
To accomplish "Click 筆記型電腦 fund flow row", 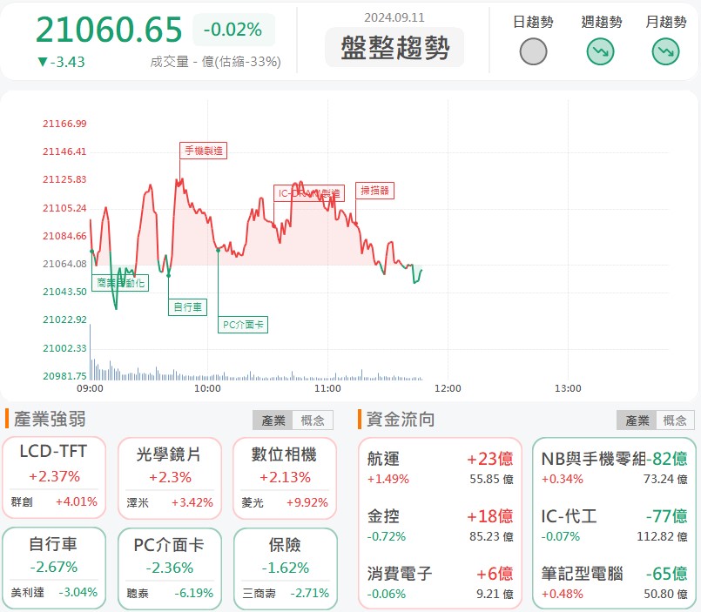I will pyautogui.click(x=614, y=582).
